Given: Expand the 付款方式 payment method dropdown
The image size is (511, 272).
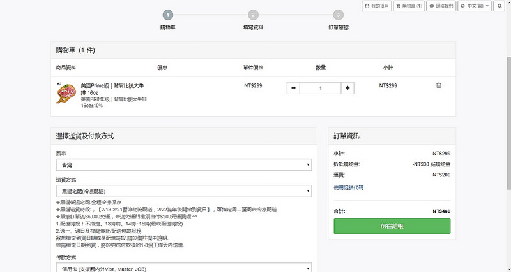Looking at the screenshot, I should [x=183, y=268].
